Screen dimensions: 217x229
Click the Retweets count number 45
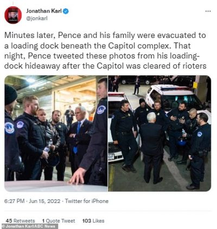click(9, 221)
